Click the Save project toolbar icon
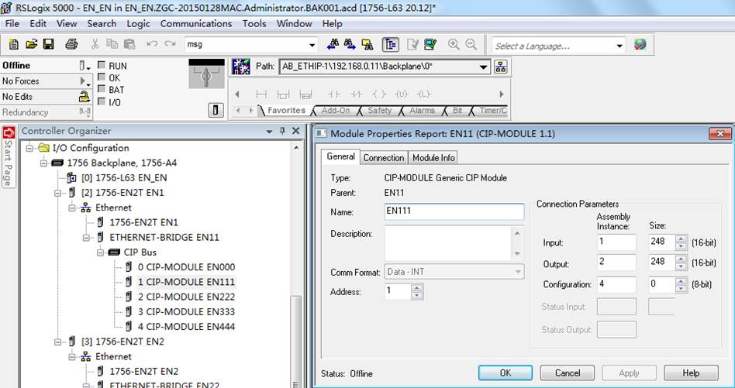Viewport: 735px width, 388px height. click(48, 44)
